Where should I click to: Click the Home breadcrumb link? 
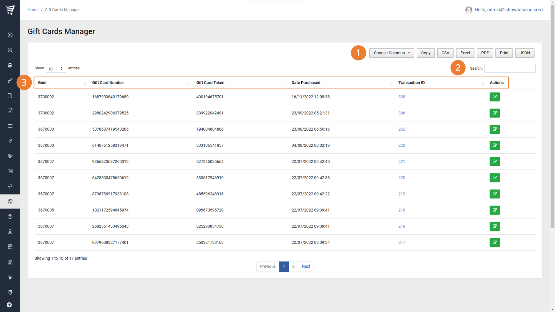tap(33, 10)
